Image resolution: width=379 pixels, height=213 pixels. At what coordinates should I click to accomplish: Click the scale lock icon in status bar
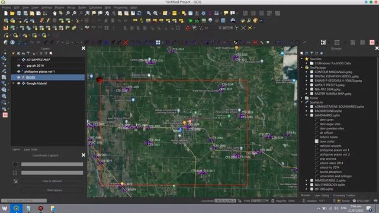point(272,201)
